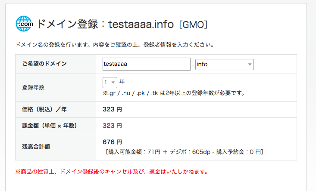This screenshot has width=316, height=191.
Task: Click the 登録年数 label
Action: coord(33,87)
